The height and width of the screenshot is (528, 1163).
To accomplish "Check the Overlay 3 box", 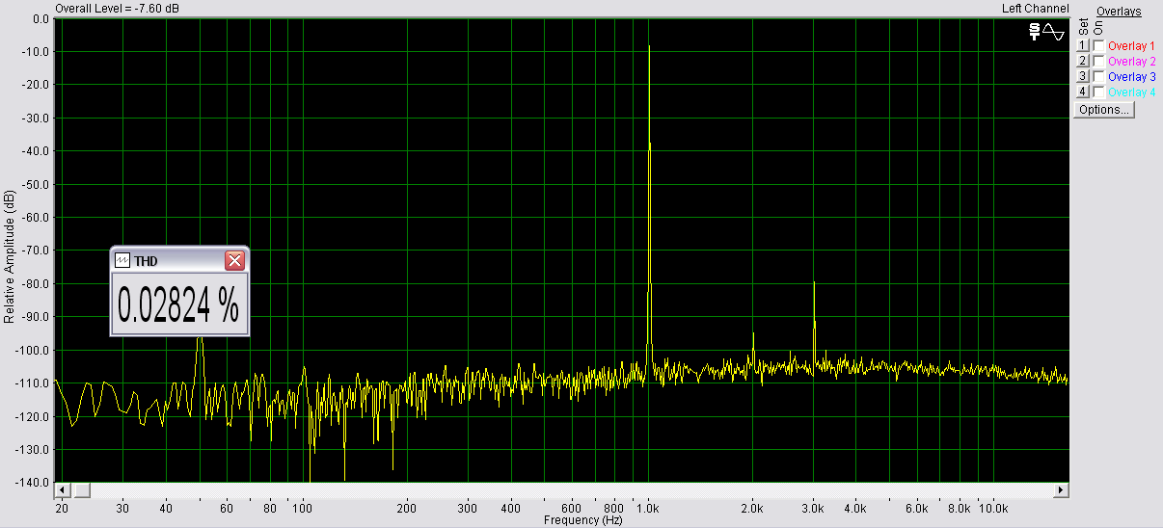I will click(1098, 77).
